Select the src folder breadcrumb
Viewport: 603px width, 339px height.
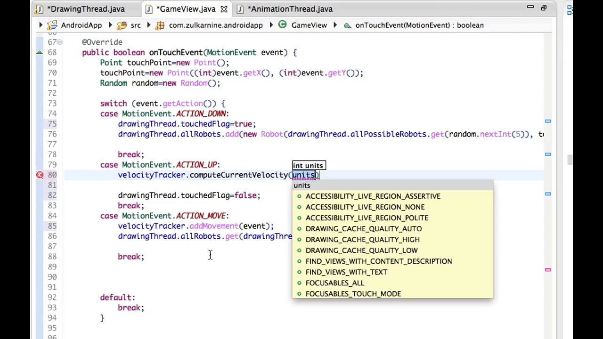(x=136, y=25)
